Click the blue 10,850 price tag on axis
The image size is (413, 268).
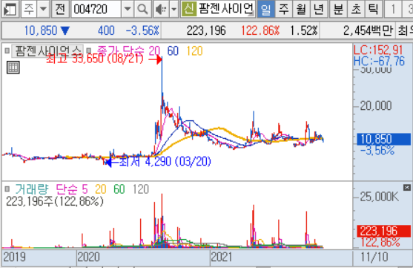coord(384,139)
